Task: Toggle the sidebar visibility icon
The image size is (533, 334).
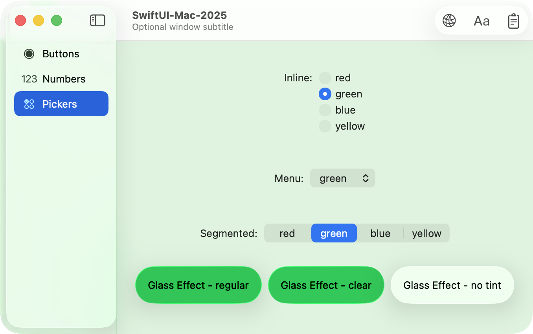Action: pos(97,20)
